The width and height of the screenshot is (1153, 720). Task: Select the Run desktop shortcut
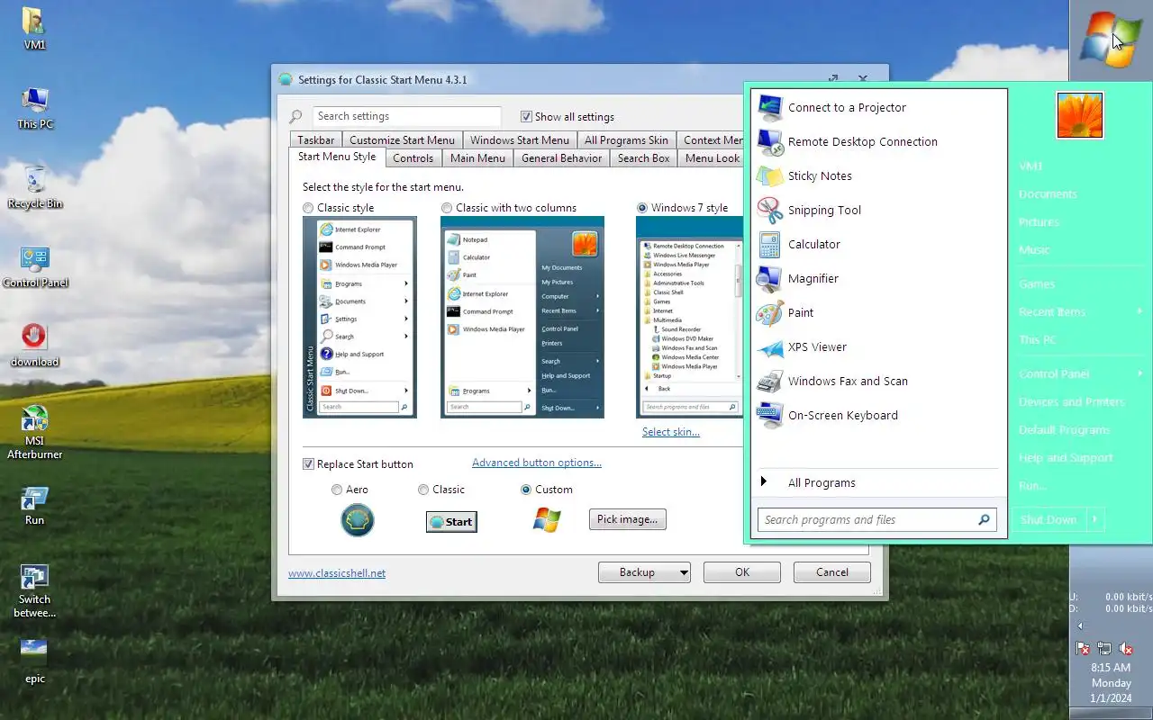coord(34,506)
